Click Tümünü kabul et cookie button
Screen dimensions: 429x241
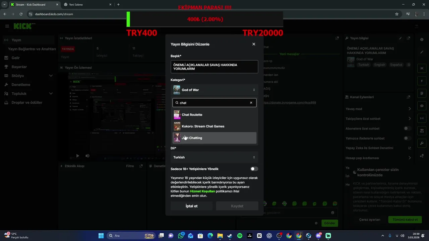pyautogui.click(x=405, y=220)
